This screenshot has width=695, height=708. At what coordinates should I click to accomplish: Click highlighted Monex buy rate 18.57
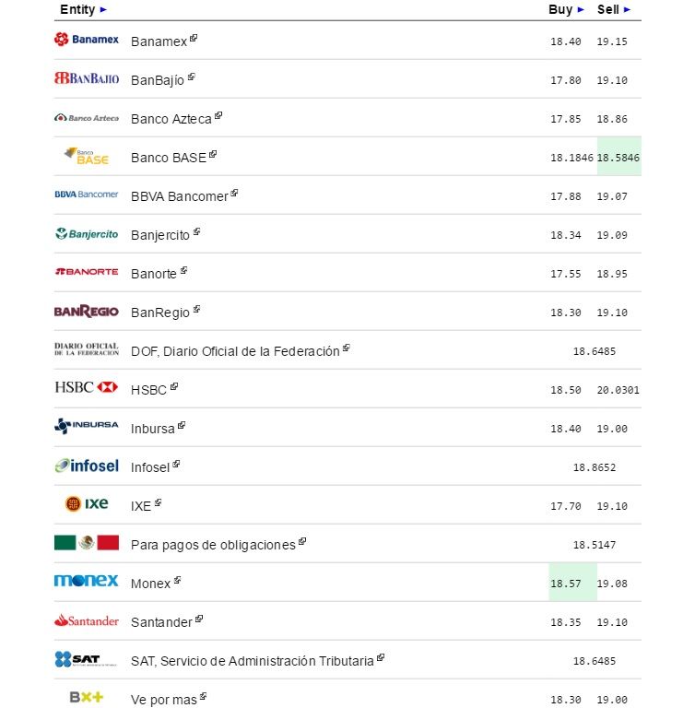point(566,584)
